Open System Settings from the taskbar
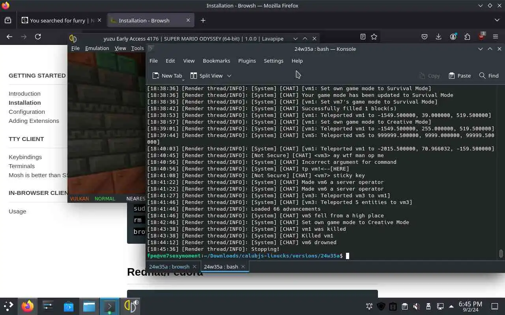 click(x=48, y=306)
